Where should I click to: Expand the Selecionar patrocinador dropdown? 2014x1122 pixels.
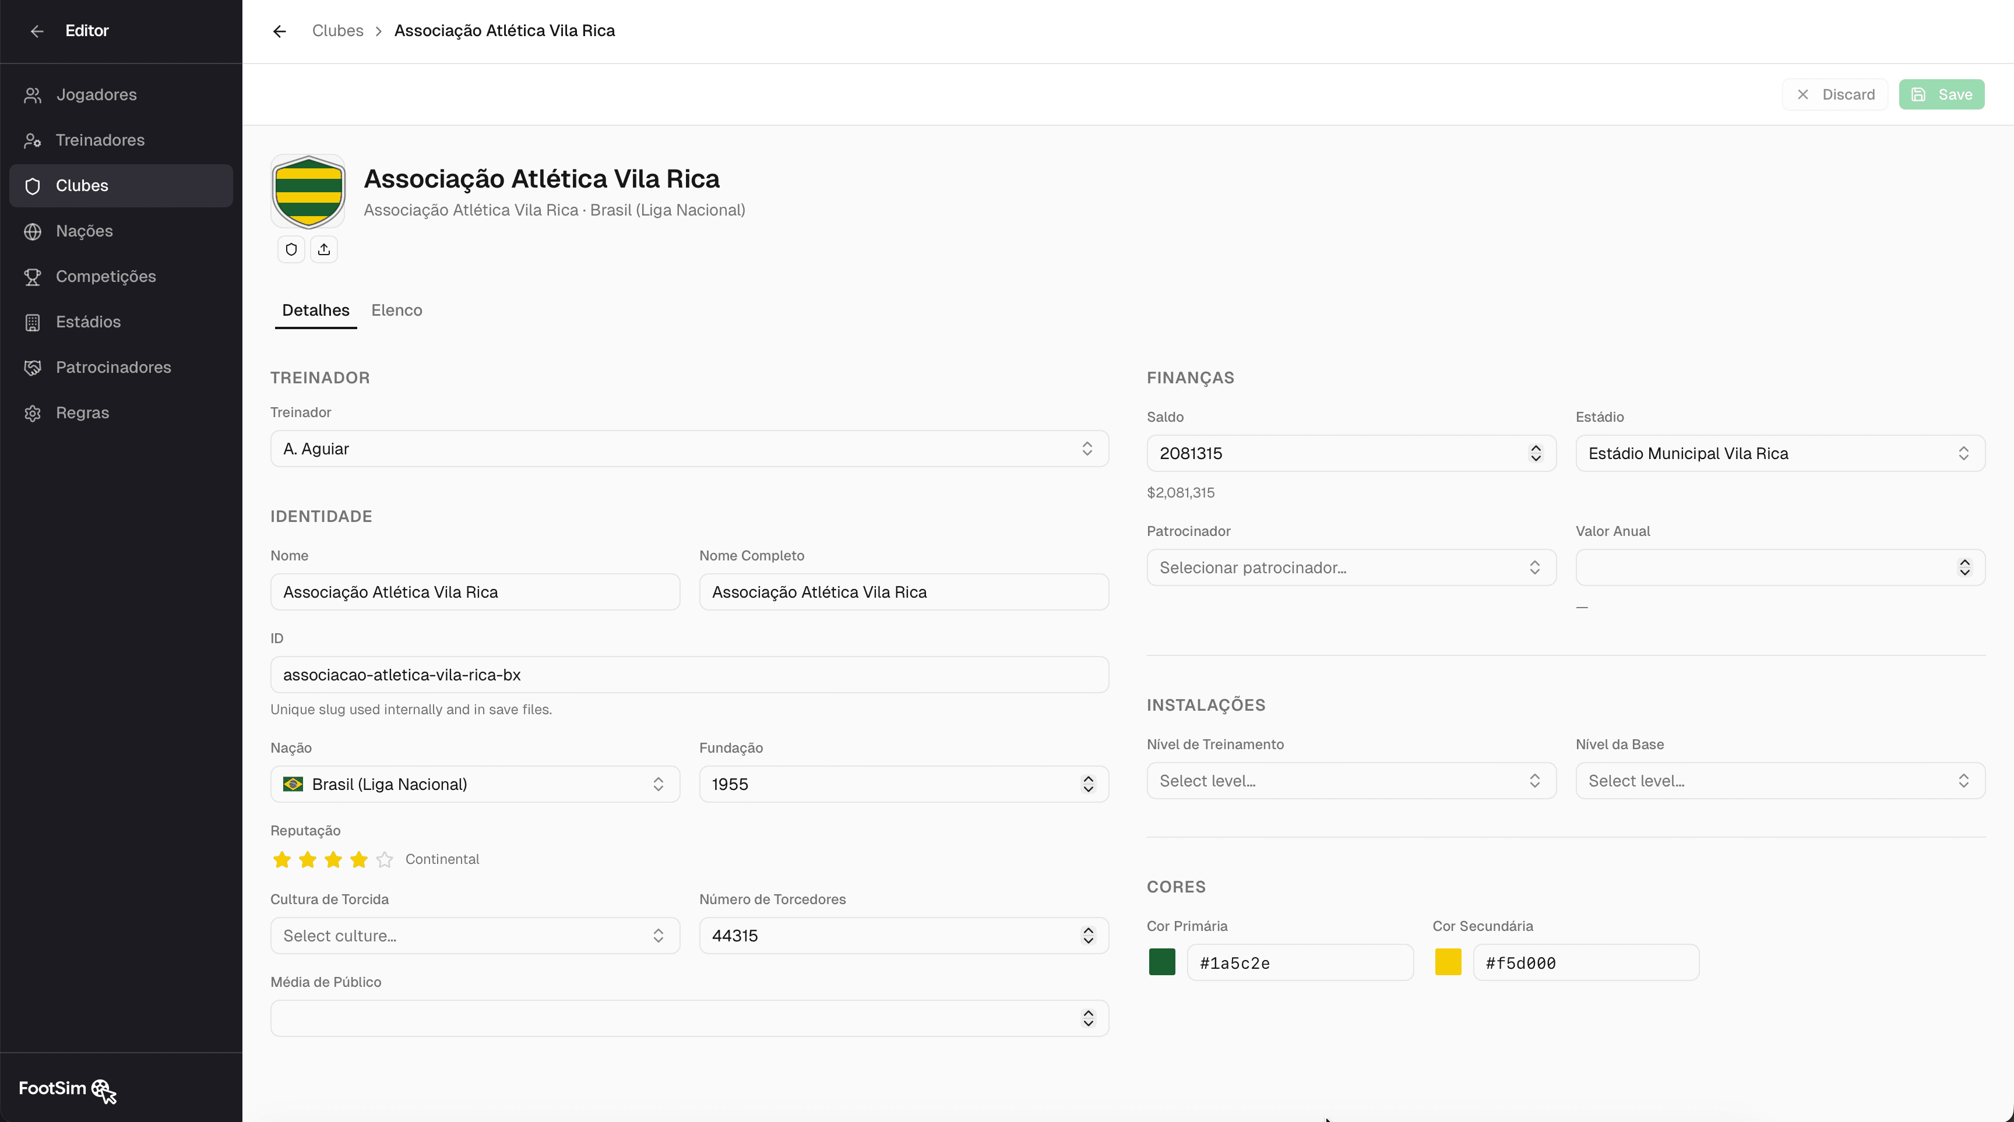(1351, 567)
